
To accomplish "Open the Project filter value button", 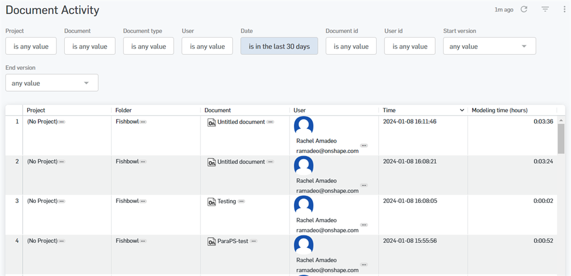I will coord(31,46).
